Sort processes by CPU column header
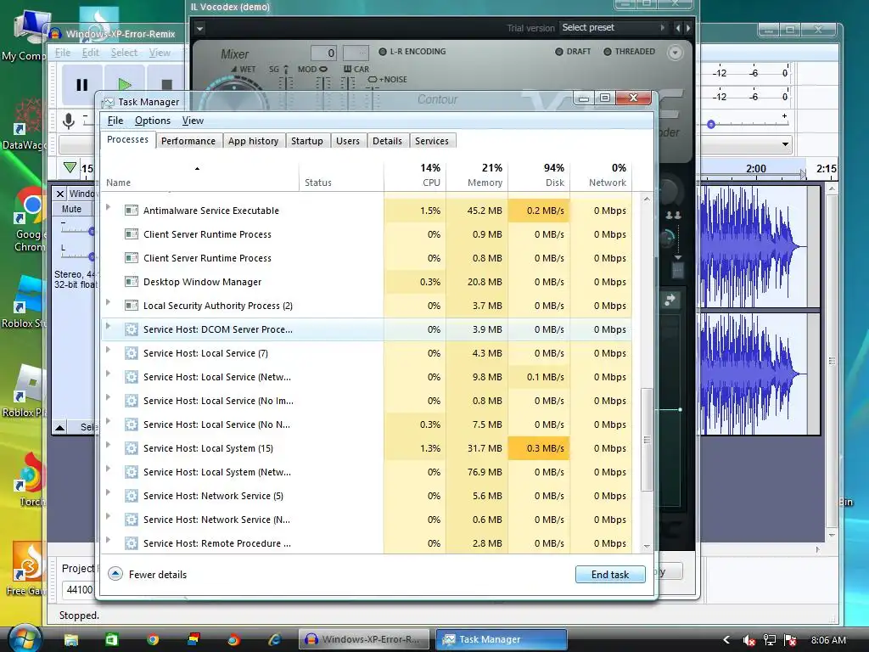Viewport: 869px width, 652px height. point(415,175)
